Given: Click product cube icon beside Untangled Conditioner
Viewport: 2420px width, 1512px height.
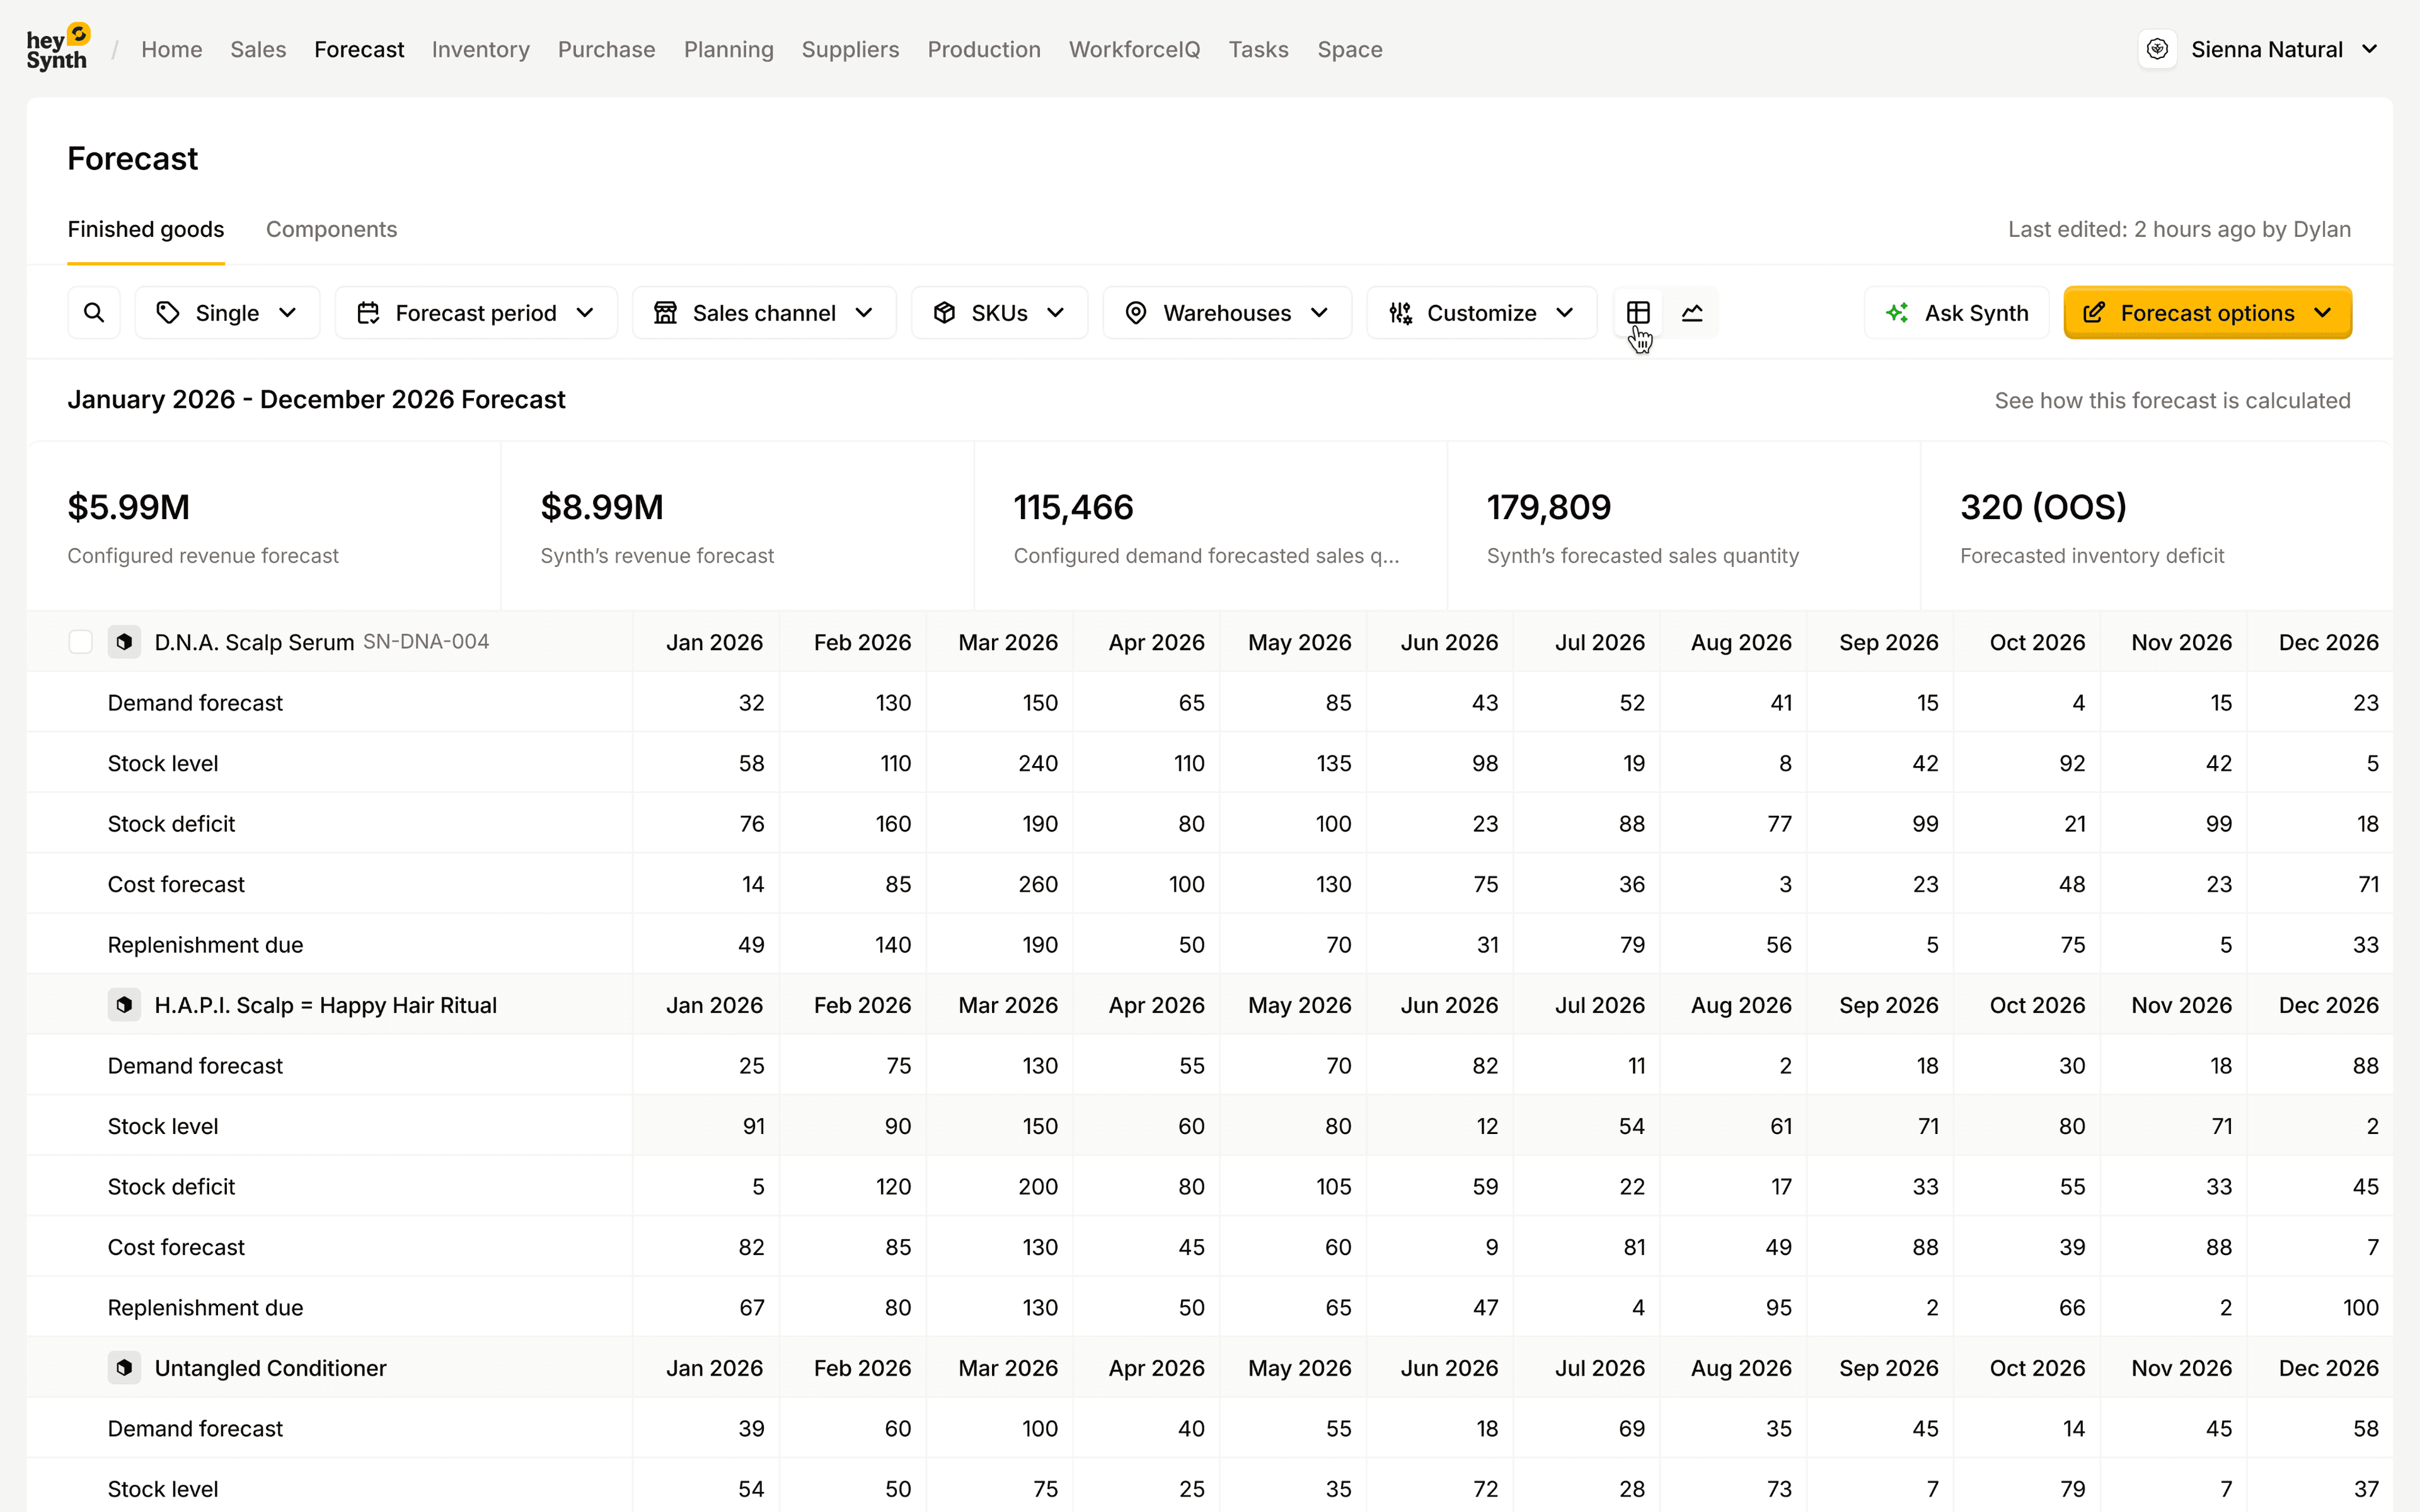Looking at the screenshot, I should tap(124, 1368).
